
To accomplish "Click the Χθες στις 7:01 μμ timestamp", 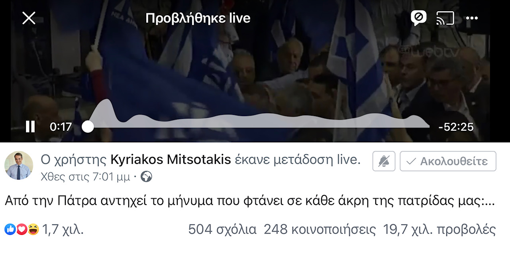I will [x=85, y=177].
